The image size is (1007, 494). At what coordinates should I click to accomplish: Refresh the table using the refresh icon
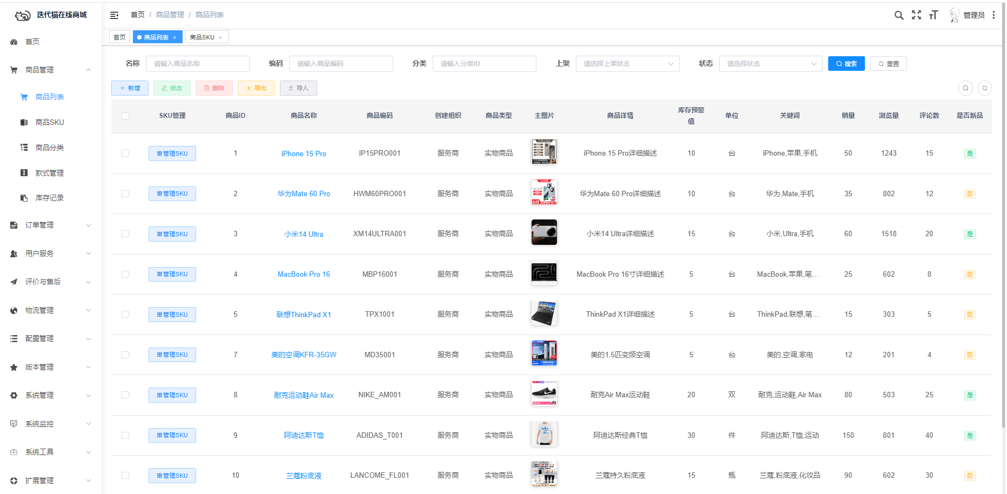point(984,88)
